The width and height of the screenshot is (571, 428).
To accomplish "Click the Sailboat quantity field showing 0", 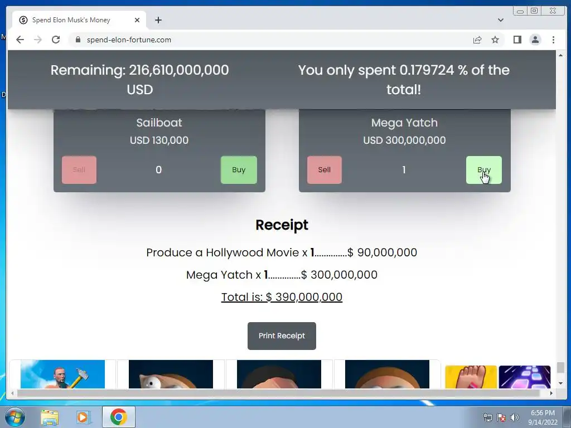I will 159,170.
